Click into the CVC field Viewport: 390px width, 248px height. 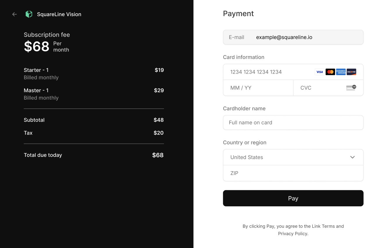(x=328, y=88)
